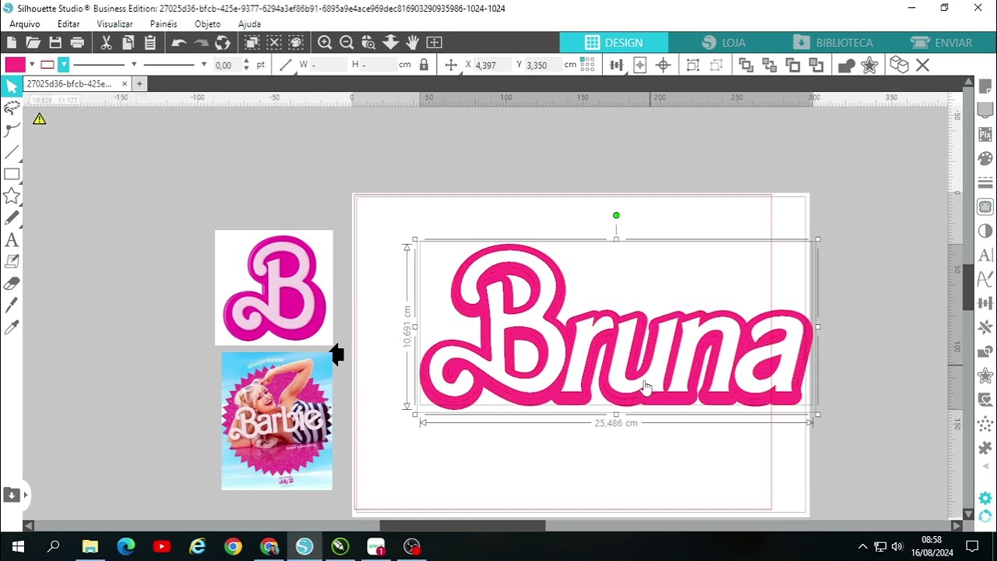
Task: Expand the library drawer at the bottom left
Action: click(x=15, y=495)
